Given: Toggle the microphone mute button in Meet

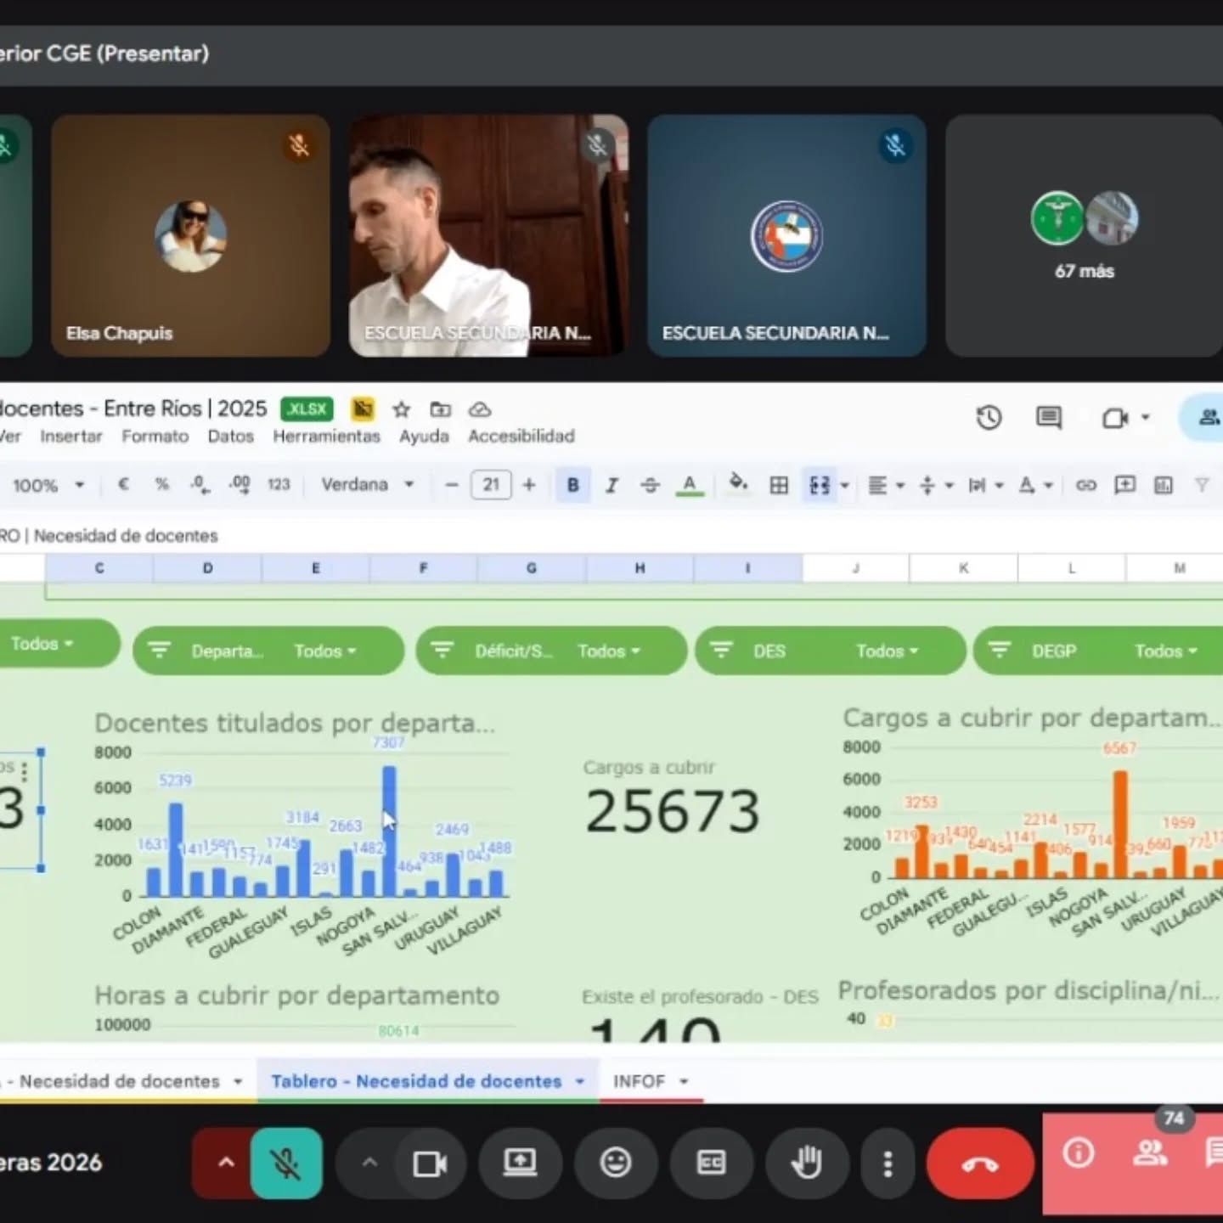Looking at the screenshot, I should 286,1163.
